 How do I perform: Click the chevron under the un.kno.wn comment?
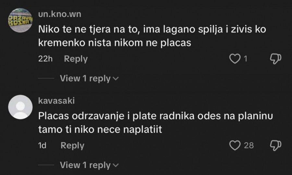click(x=116, y=78)
